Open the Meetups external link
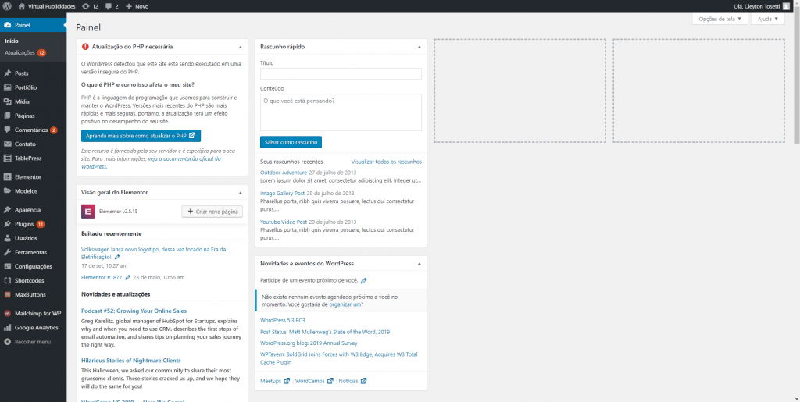This screenshot has width=800, height=402. tap(275, 381)
